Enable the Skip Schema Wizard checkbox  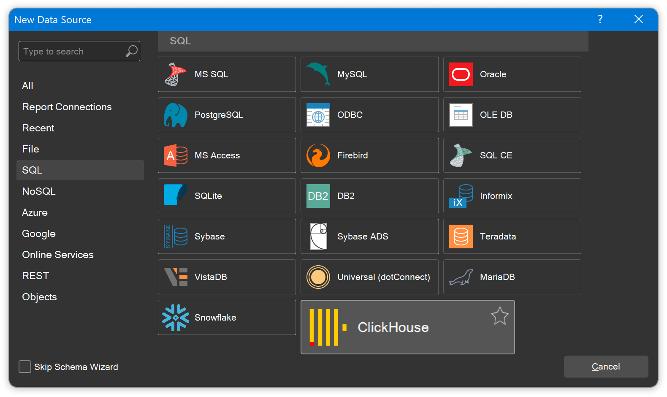pyautogui.click(x=25, y=367)
